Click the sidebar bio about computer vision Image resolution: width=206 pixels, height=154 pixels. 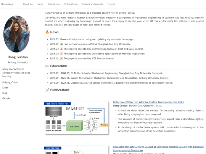(x=16, y=73)
